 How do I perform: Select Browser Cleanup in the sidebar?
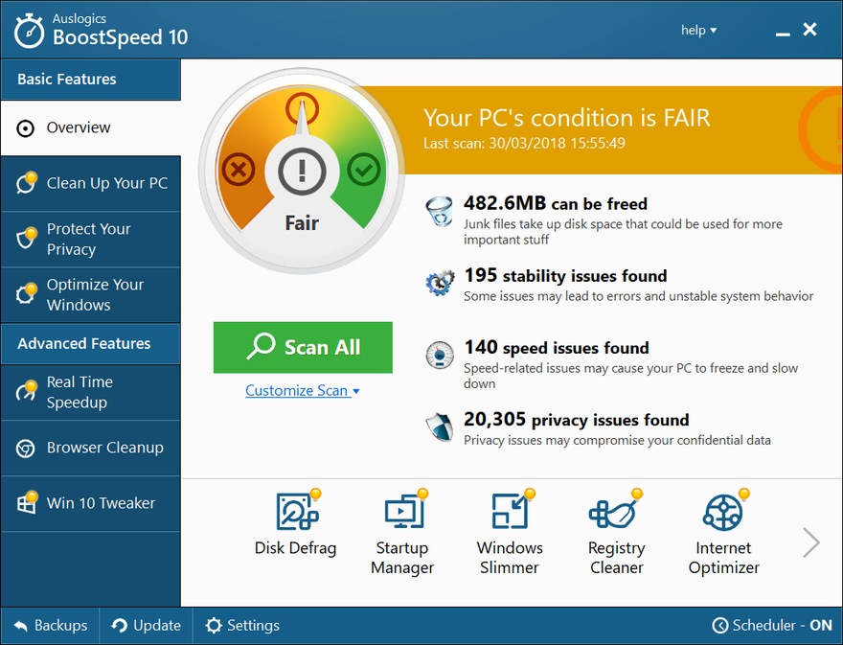(x=91, y=448)
